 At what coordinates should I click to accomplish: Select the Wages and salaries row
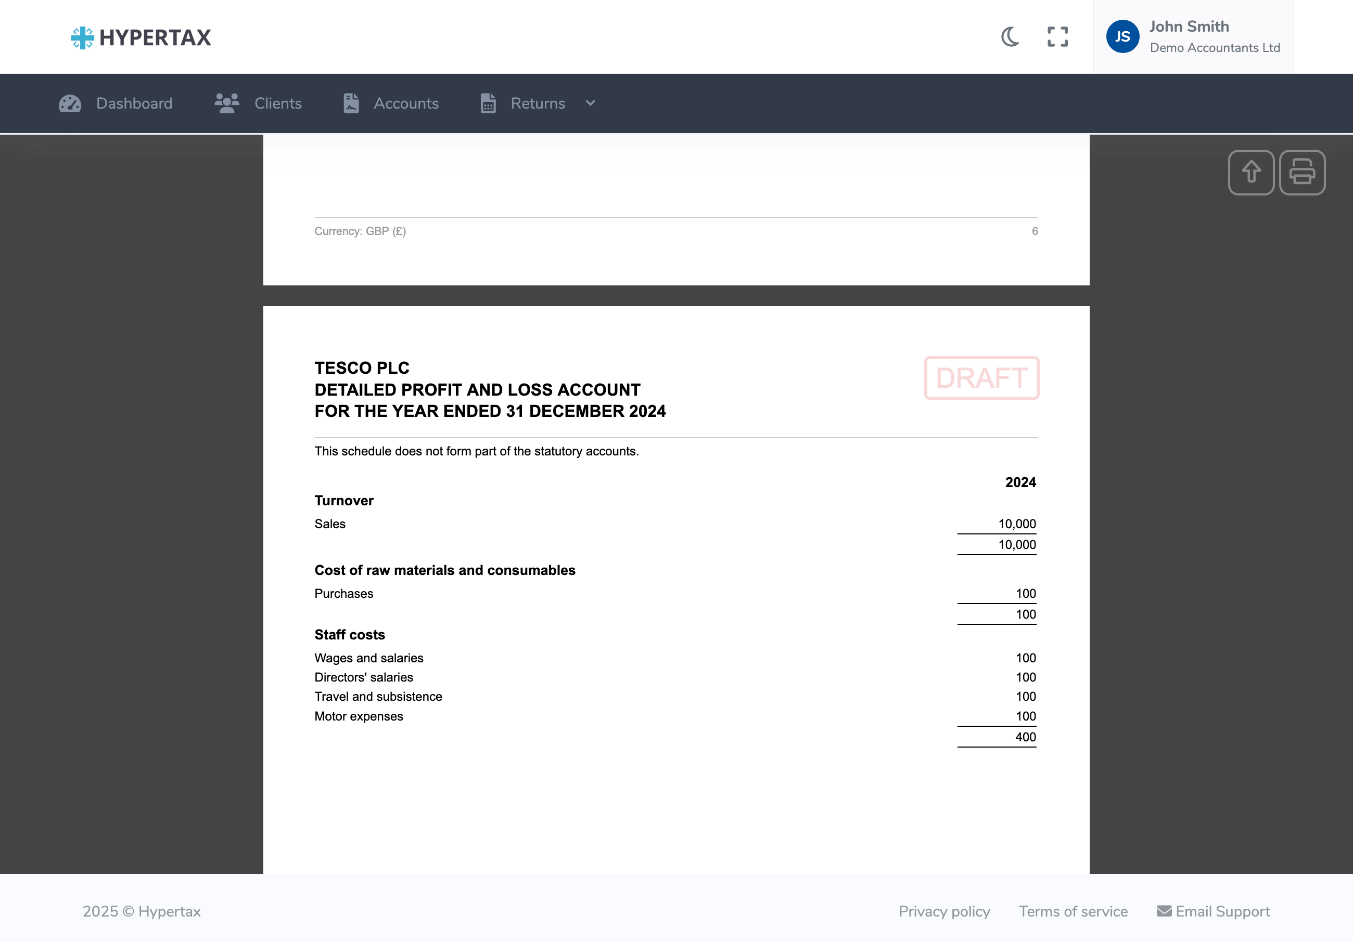click(675, 658)
